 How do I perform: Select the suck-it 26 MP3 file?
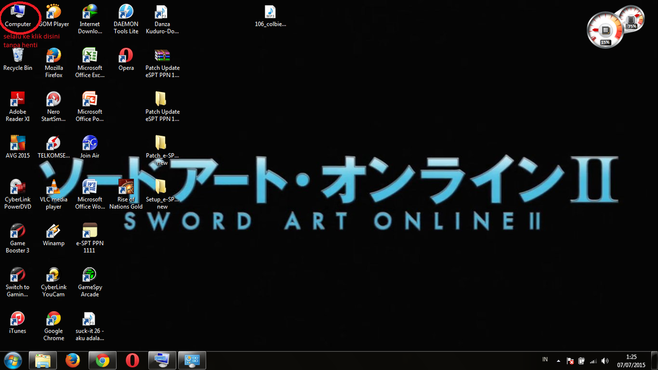tap(90, 325)
